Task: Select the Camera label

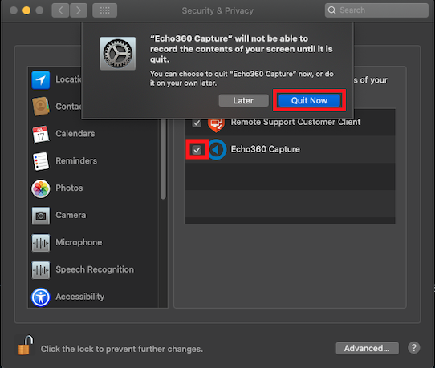Action: [x=71, y=215]
